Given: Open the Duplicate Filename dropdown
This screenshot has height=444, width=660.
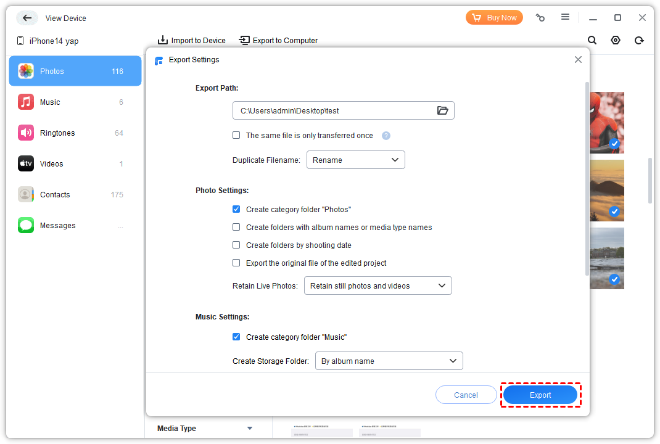Looking at the screenshot, I should pyautogui.click(x=355, y=160).
